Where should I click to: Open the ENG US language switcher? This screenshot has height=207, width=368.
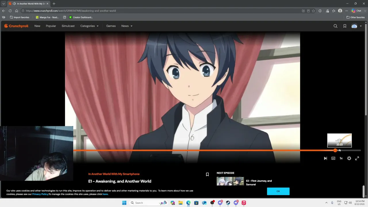tap(339, 203)
